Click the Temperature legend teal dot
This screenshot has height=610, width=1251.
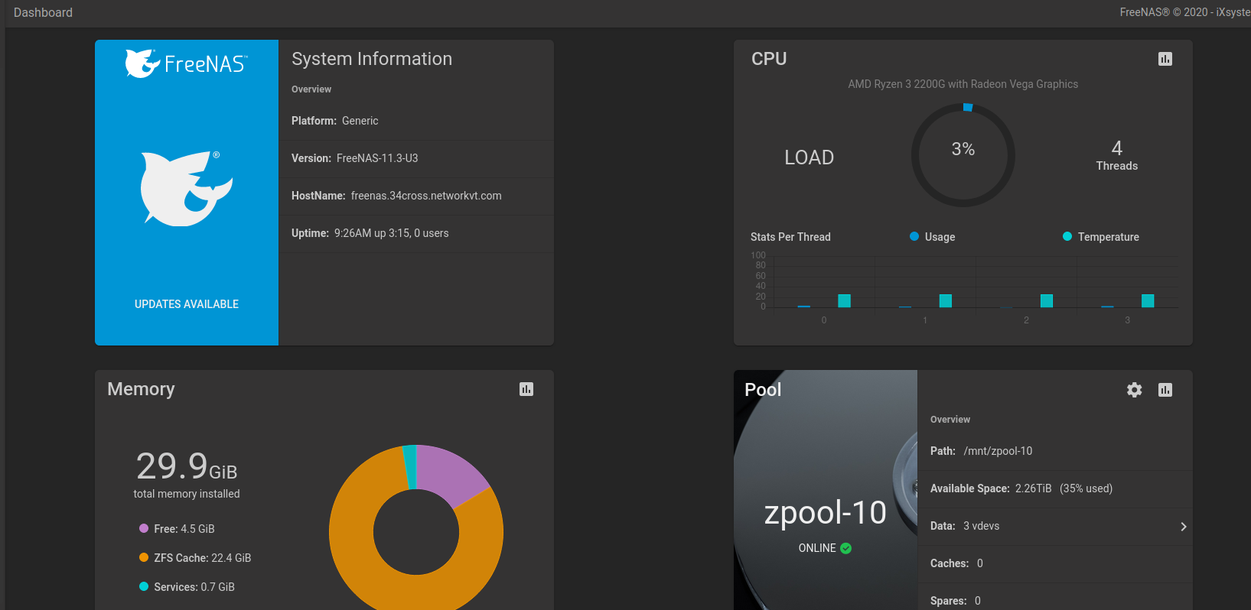pyautogui.click(x=1067, y=236)
